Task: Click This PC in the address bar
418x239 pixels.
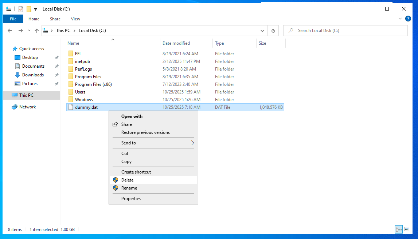Action: [x=63, y=31]
